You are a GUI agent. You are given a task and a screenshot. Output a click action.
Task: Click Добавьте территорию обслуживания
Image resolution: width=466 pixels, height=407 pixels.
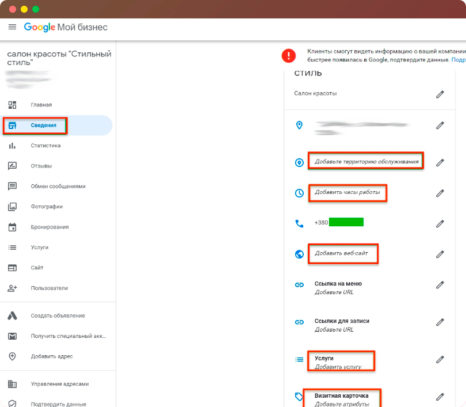[x=366, y=161]
